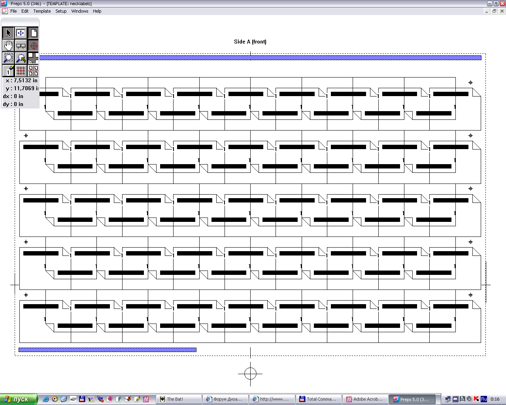
Task: Click the Preps 5.0 taskbar button
Action: click(x=412, y=399)
